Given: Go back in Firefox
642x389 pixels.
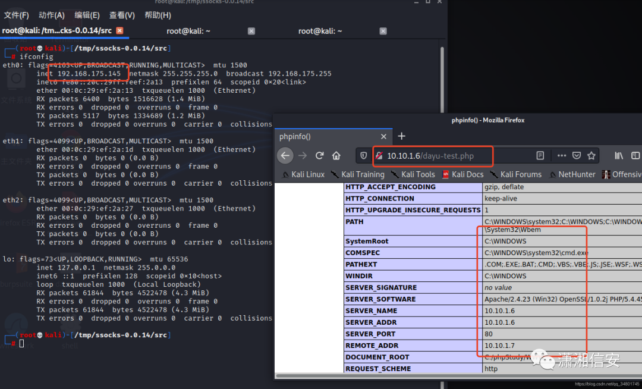Looking at the screenshot, I should 285,156.
